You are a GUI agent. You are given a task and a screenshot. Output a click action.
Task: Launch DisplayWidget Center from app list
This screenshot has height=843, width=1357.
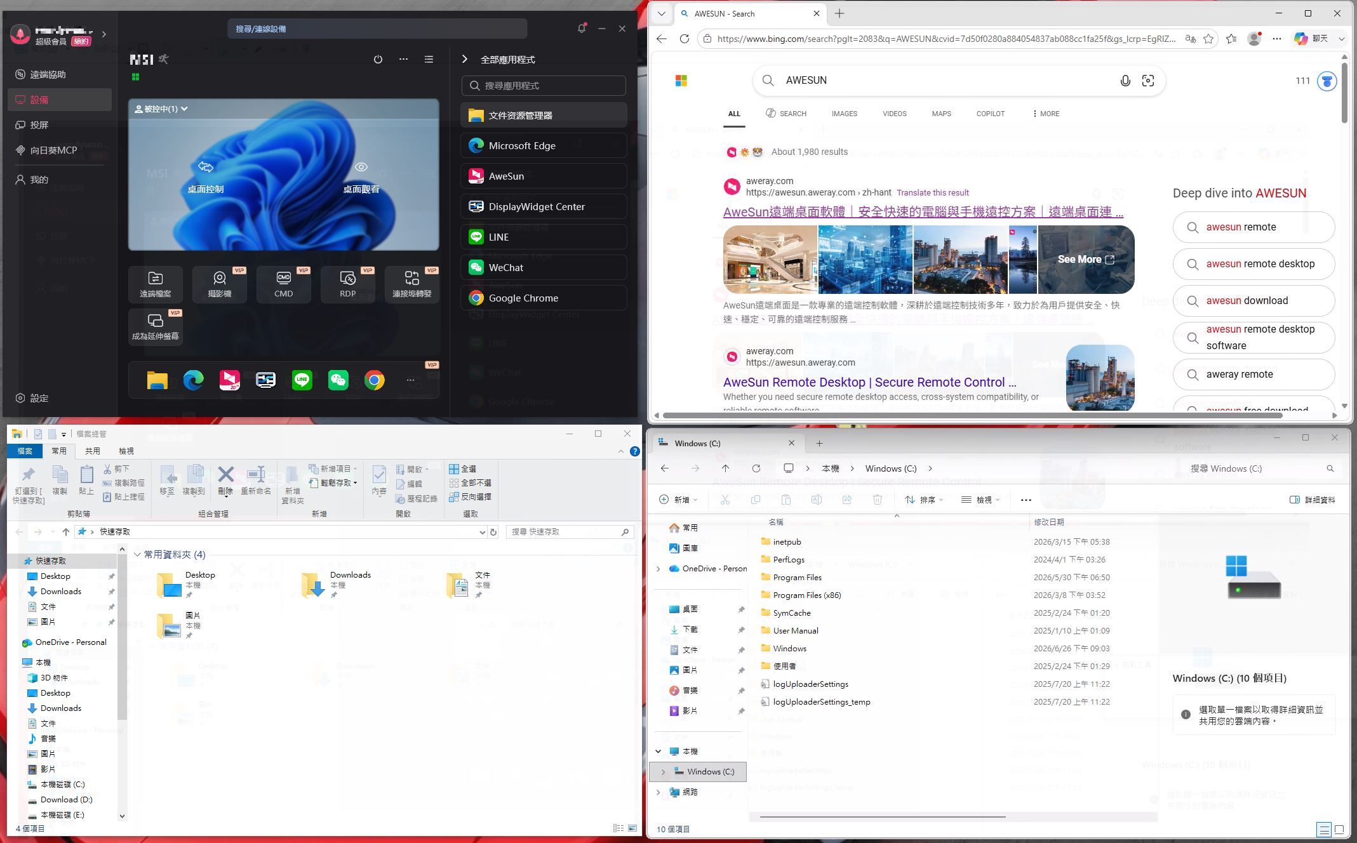click(544, 206)
